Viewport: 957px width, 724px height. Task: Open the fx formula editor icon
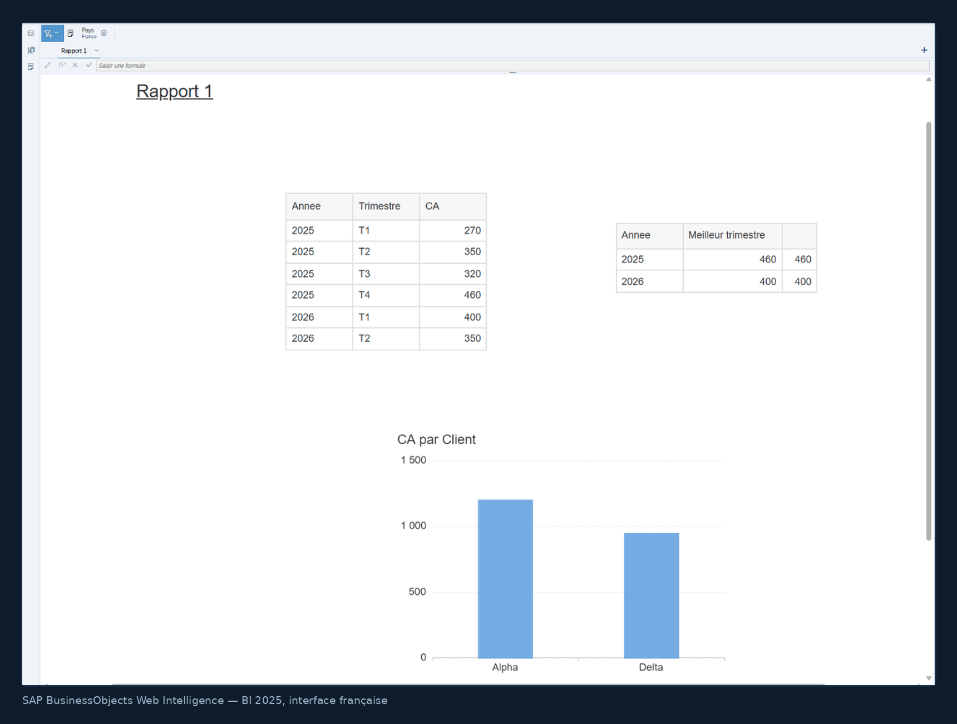(x=62, y=65)
